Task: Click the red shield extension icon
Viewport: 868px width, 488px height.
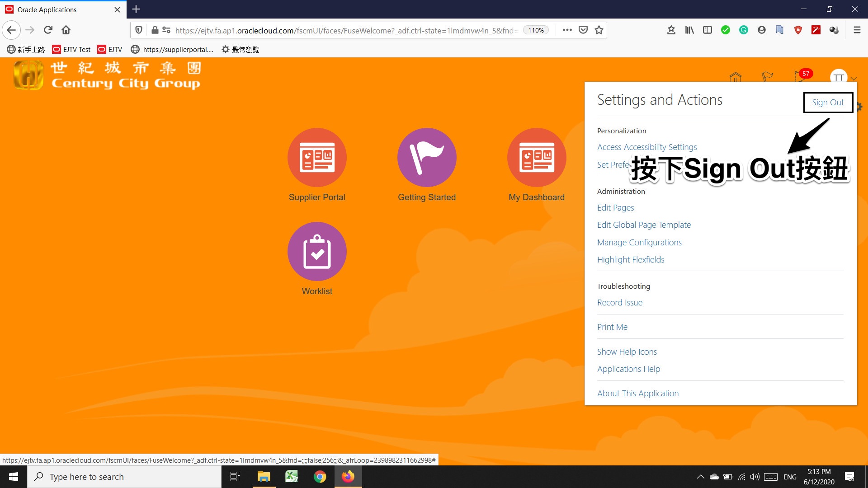Action: 798,30
